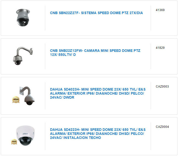Open the CNB SBN22Z27F speed dome product link
This screenshot has height=156, width=178.
(x=96, y=13)
